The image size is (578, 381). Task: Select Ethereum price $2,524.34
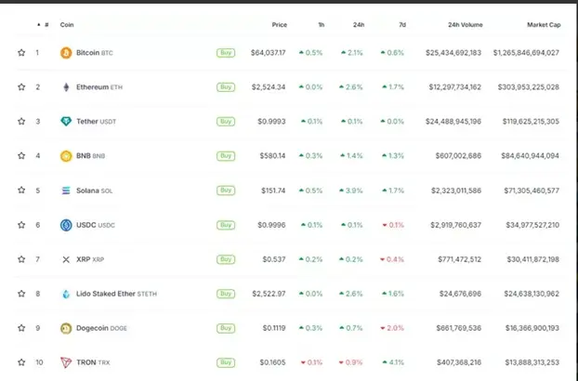[269, 87]
